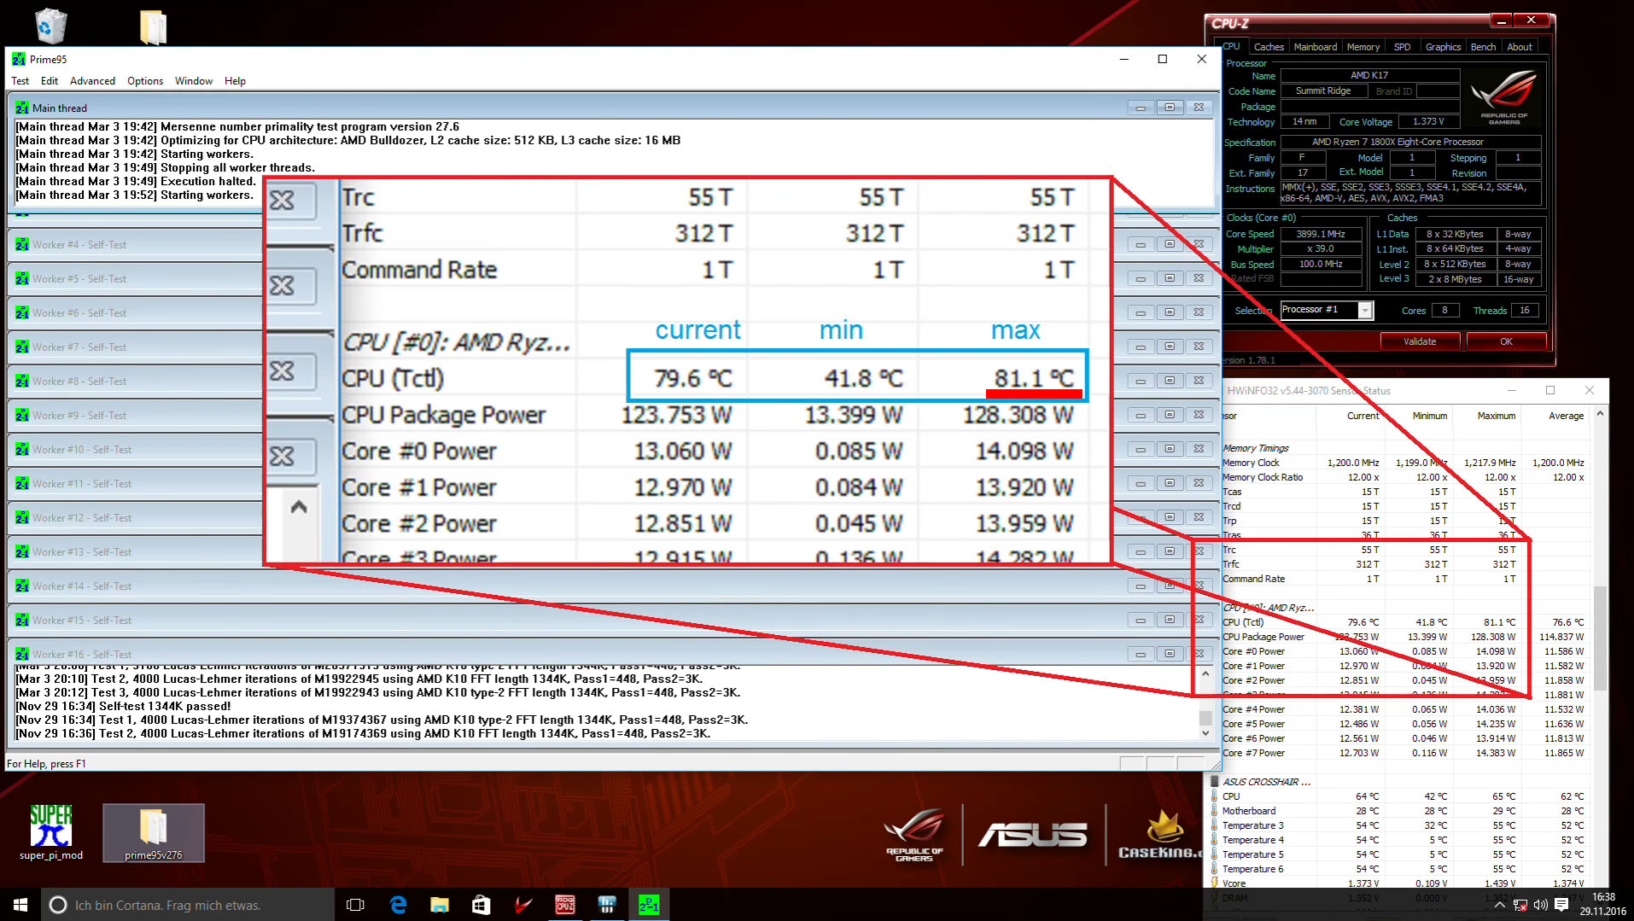This screenshot has height=921, width=1634.
Task: Open the Test menu in Prime95
Action: coord(20,81)
